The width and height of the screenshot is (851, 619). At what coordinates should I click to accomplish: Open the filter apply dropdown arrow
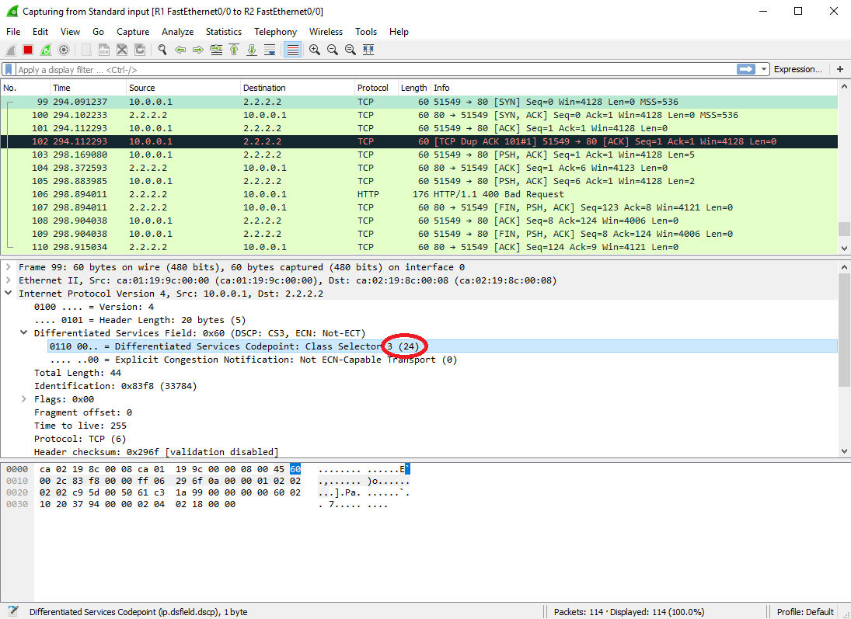(x=763, y=69)
